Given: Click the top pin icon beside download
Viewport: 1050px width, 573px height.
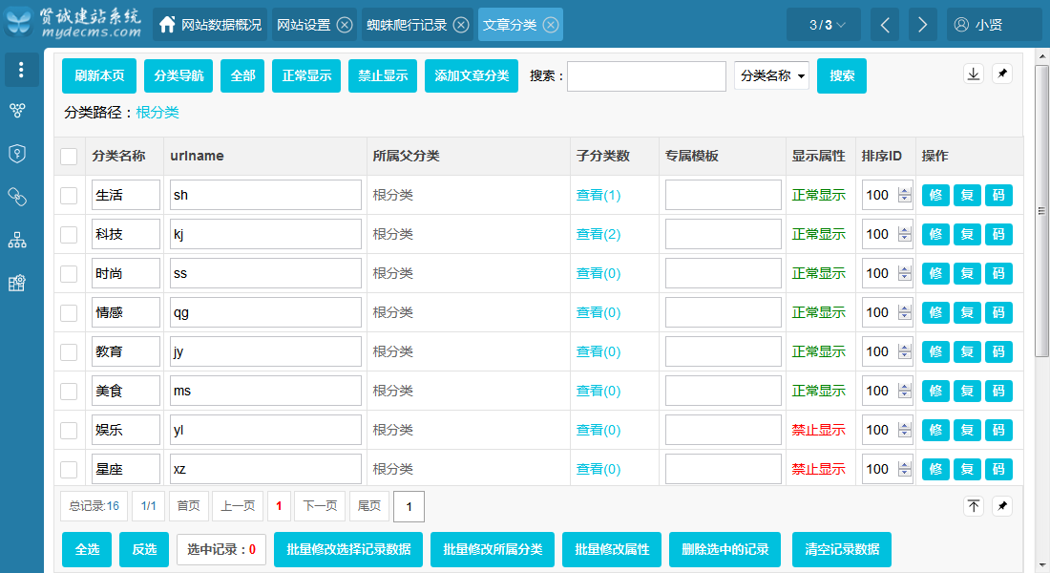Looking at the screenshot, I should click(x=1001, y=74).
